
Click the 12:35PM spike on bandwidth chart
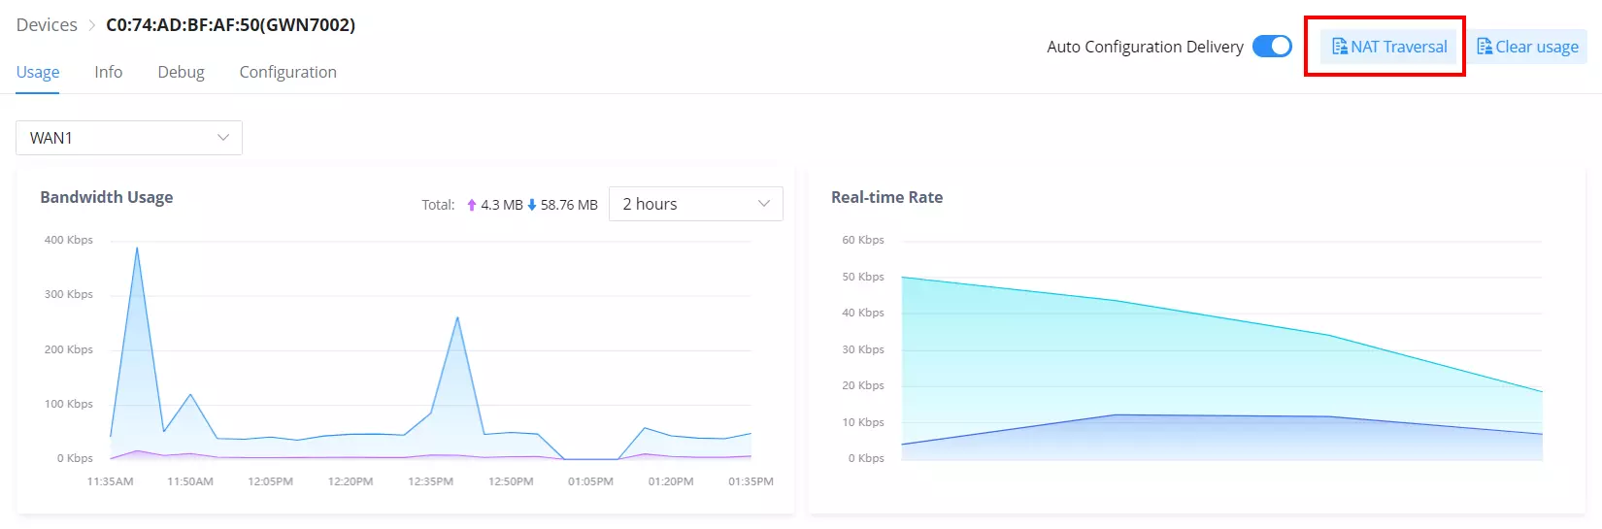point(457,318)
